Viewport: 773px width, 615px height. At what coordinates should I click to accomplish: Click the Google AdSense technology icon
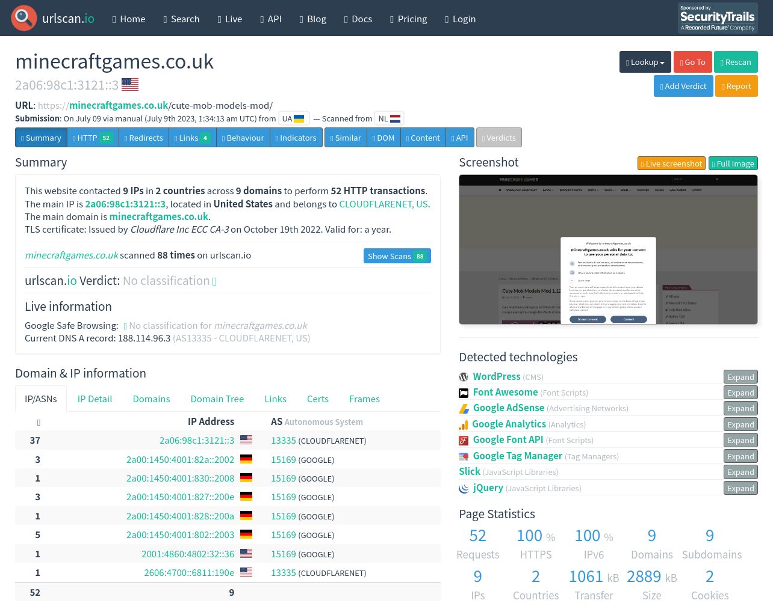pyautogui.click(x=464, y=408)
